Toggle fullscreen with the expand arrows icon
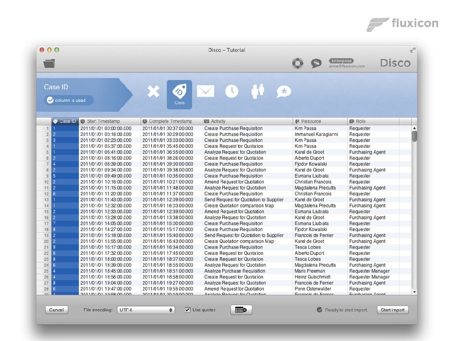The image size is (454, 341). (412, 50)
